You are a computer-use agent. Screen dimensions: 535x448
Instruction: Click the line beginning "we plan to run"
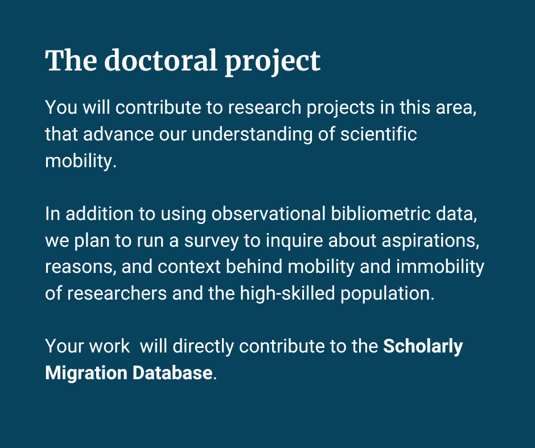click(x=261, y=240)
